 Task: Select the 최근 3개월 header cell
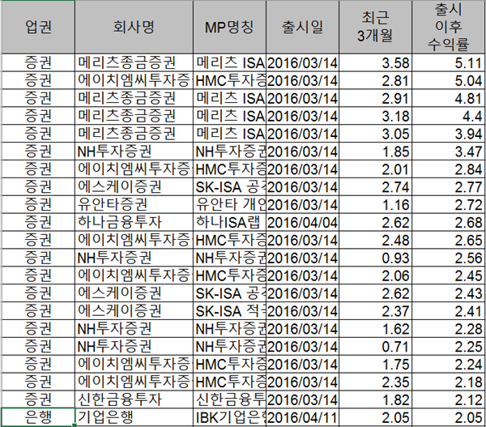(x=375, y=27)
